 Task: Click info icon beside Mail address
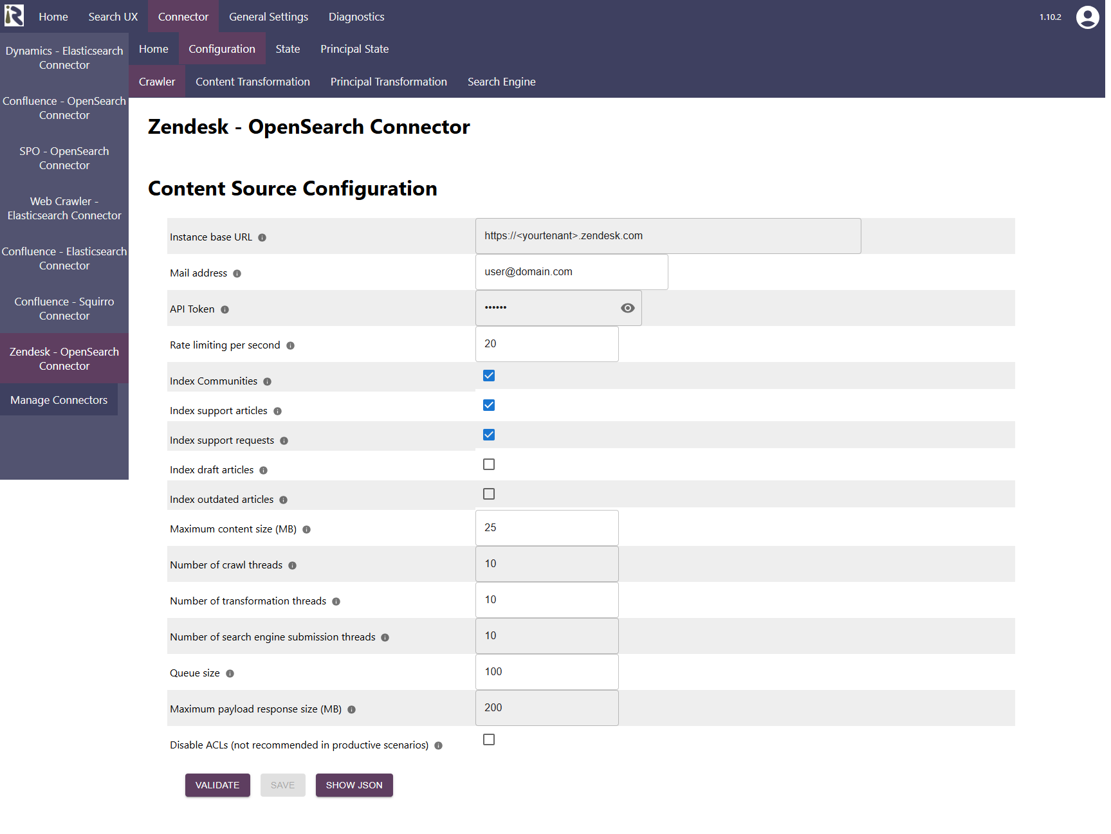pyautogui.click(x=237, y=274)
